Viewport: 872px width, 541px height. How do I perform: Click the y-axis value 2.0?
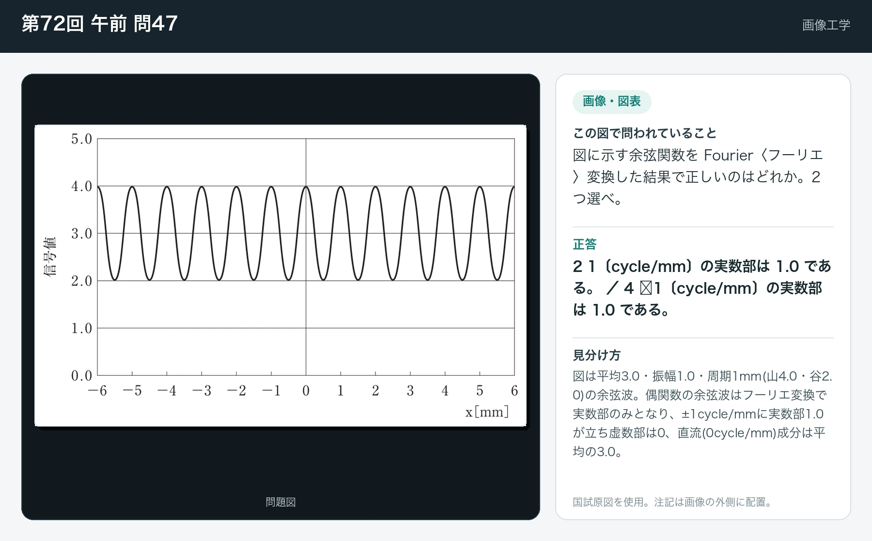coord(81,281)
